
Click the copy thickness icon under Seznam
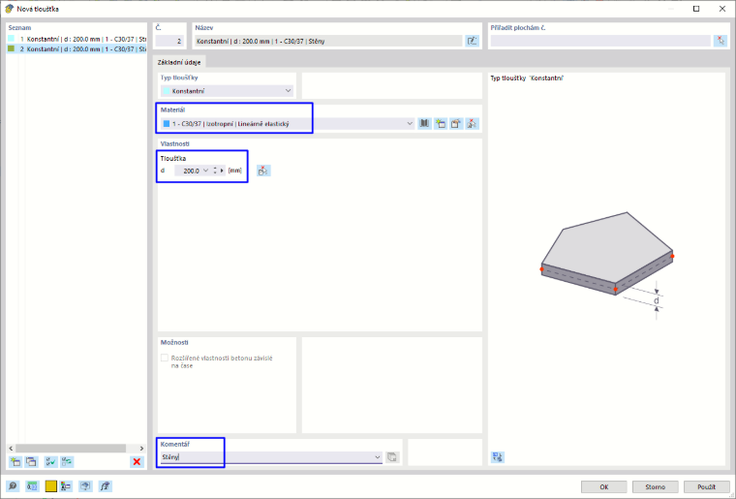point(31,462)
